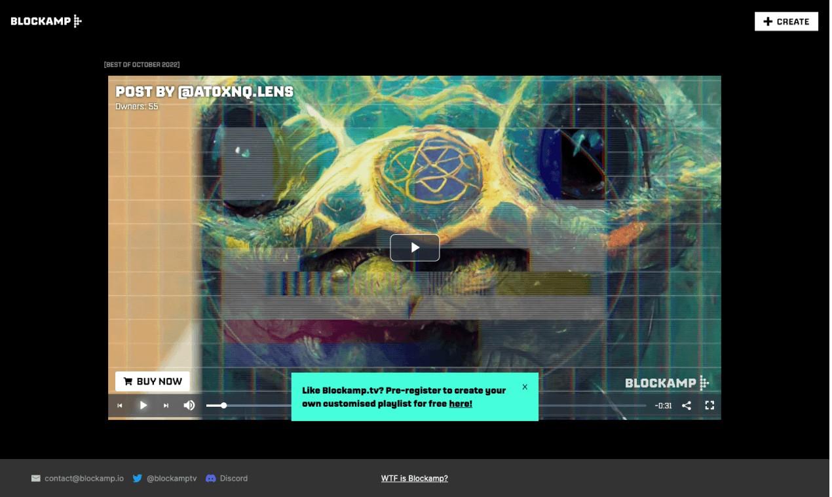The width and height of the screenshot is (832, 497).
Task: Click the Blockamp logo in the header
Action: (x=46, y=22)
